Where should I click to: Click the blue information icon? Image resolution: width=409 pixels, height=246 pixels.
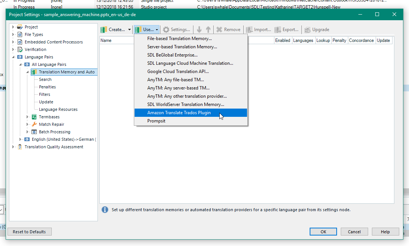(105, 210)
